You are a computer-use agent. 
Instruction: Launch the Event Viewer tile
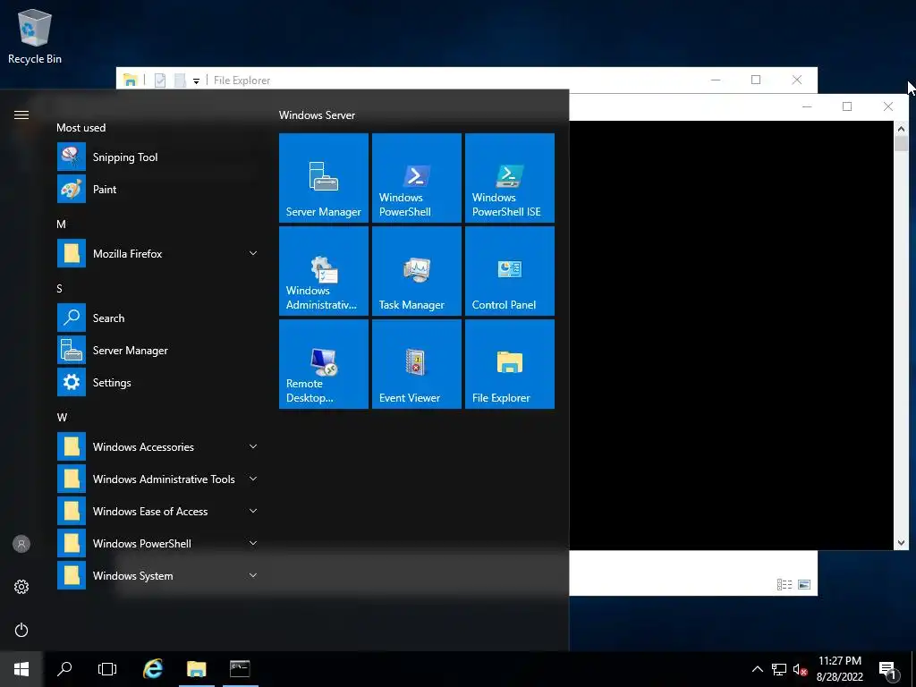pos(417,364)
